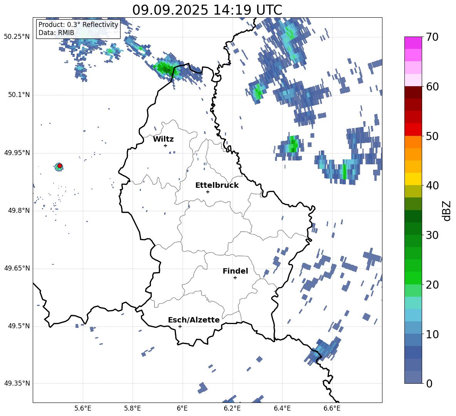Viewport: 456px width, 416px height.
Task: Click the 50 value on the colorbar
Action: (x=432, y=136)
